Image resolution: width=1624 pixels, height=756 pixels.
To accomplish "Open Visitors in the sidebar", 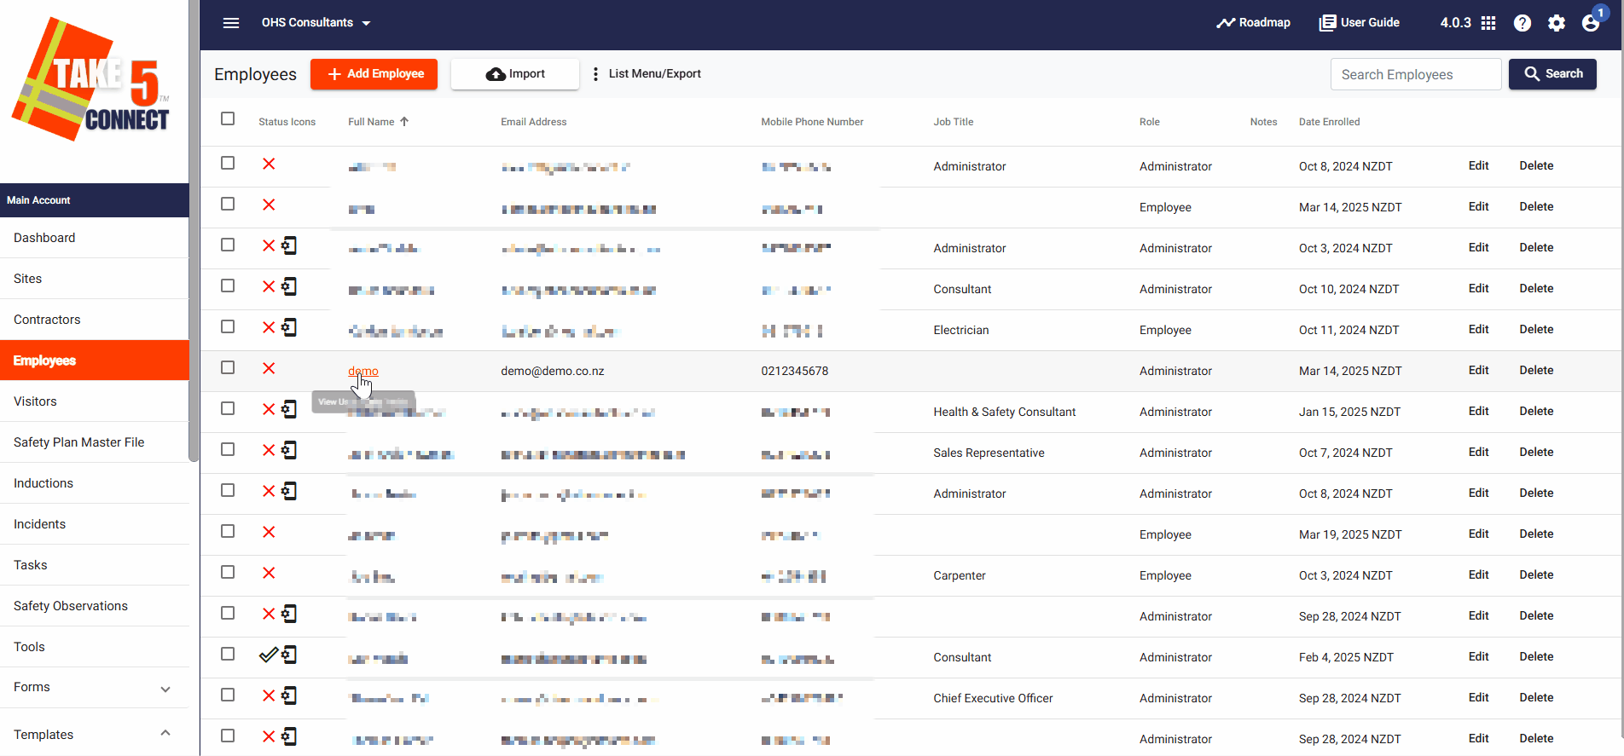I will pos(95,401).
